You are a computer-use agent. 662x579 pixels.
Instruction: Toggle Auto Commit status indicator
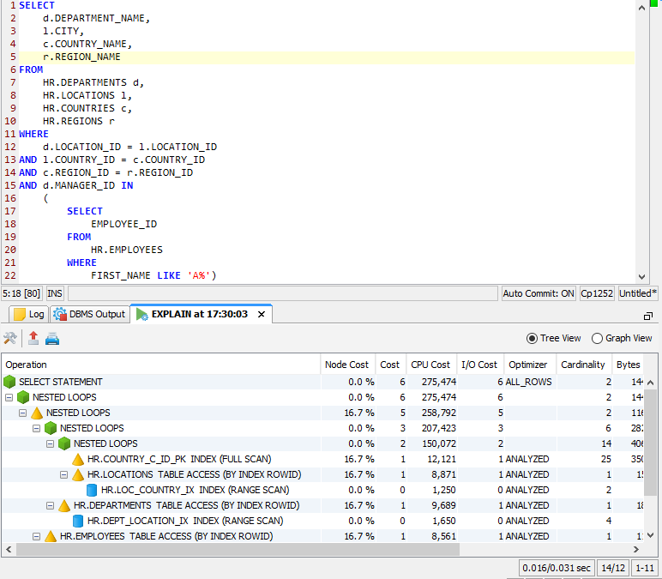point(539,293)
